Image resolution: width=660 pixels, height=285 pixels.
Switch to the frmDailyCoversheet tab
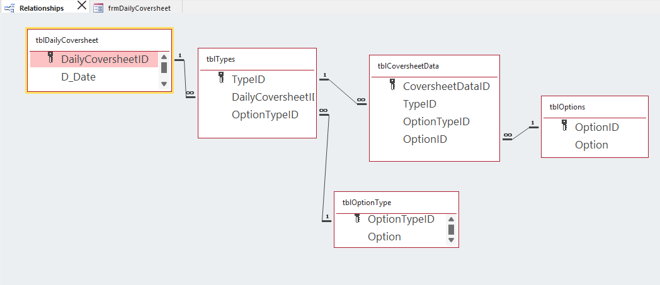pos(139,8)
